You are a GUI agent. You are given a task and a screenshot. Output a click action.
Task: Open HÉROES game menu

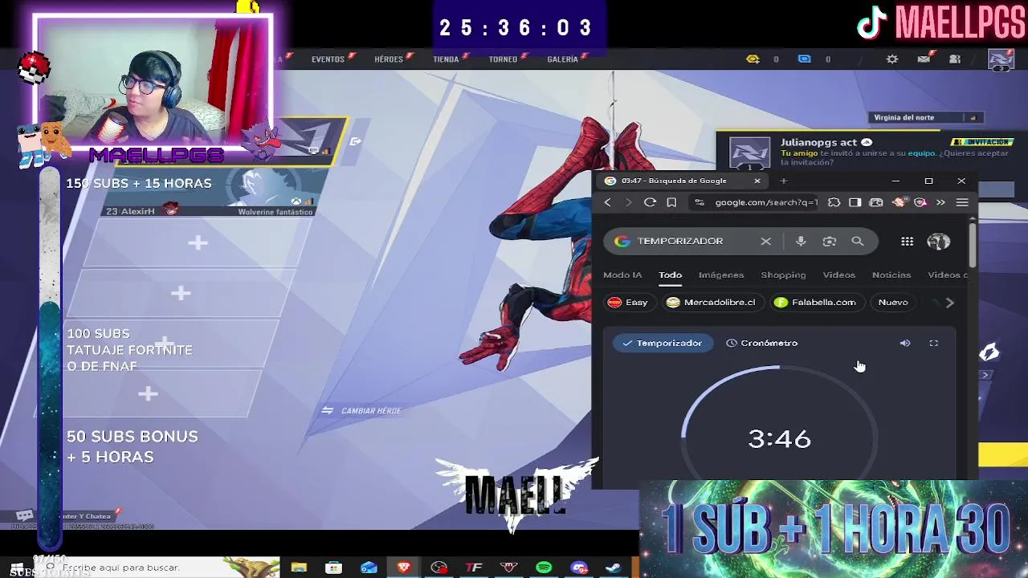click(389, 59)
